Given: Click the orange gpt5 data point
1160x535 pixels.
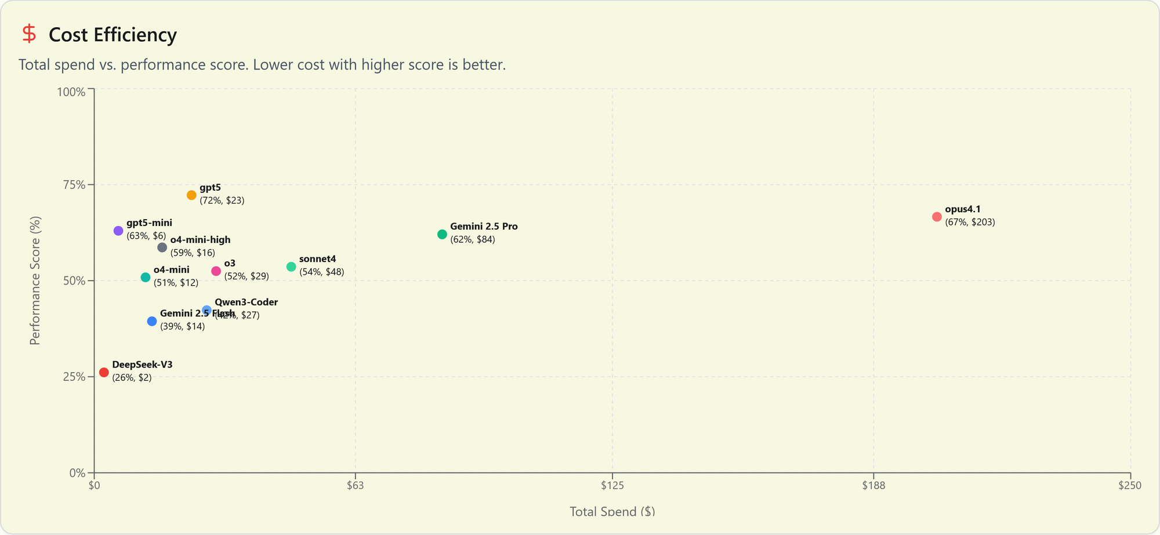Looking at the screenshot, I should click(191, 195).
